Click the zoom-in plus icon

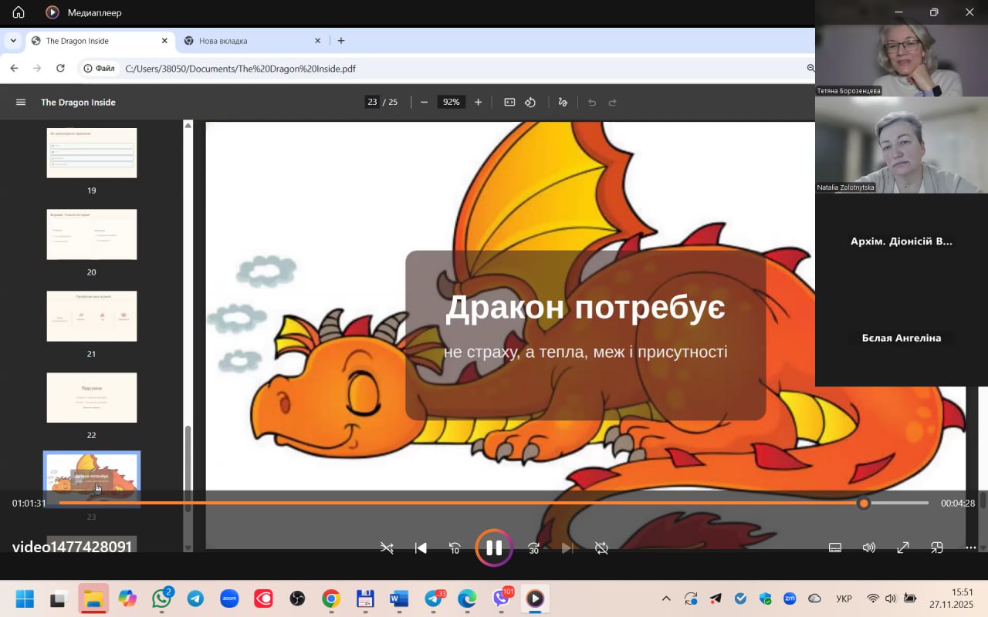click(x=479, y=101)
